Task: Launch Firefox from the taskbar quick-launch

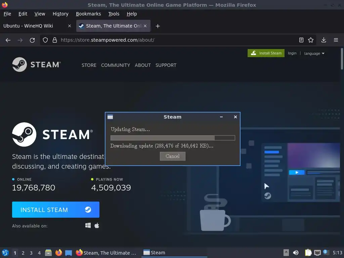Action: point(58,253)
